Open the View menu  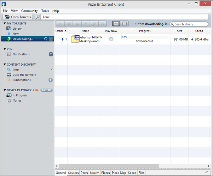(x=15, y=11)
